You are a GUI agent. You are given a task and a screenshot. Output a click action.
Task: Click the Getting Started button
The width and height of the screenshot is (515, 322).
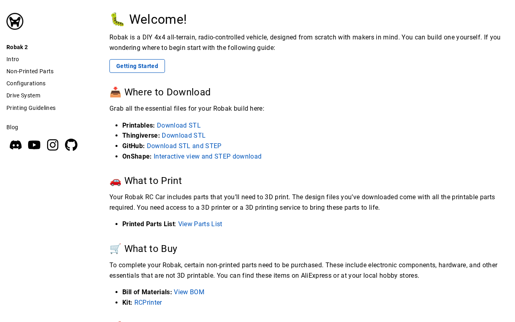pos(137,66)
